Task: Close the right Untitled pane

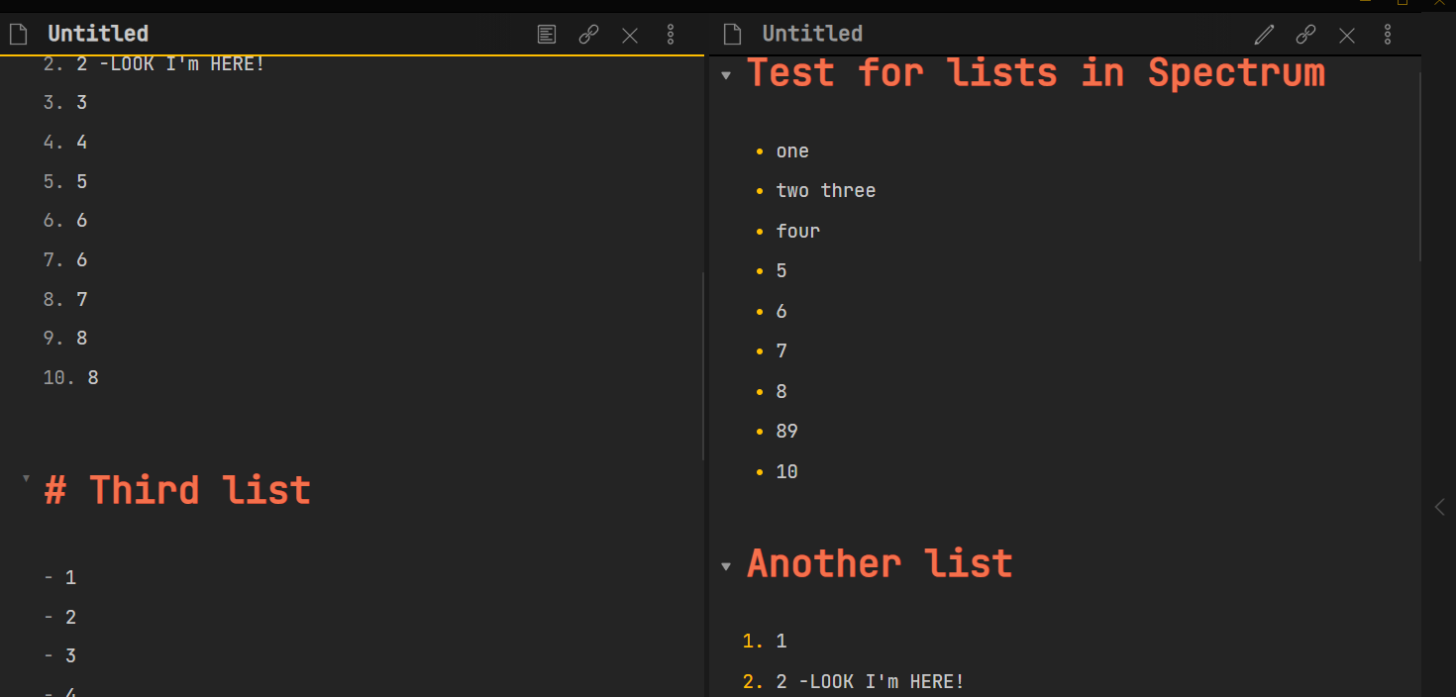Action: click(1347, 36)
